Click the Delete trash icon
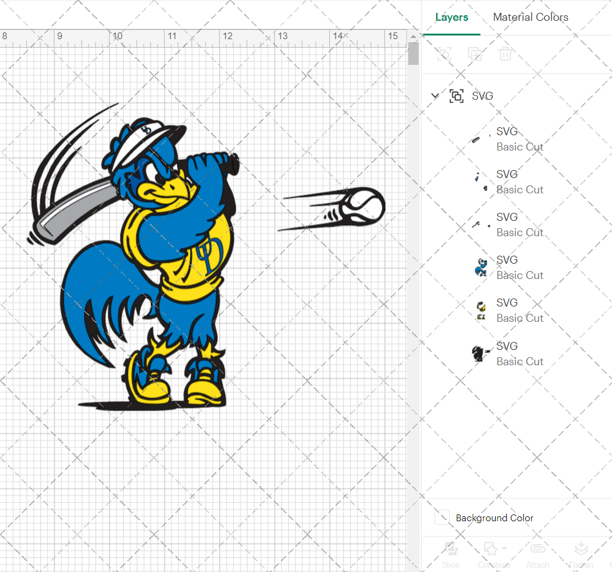Image resolution: width=612 pixels, height=572 pixels. point(505,54)
